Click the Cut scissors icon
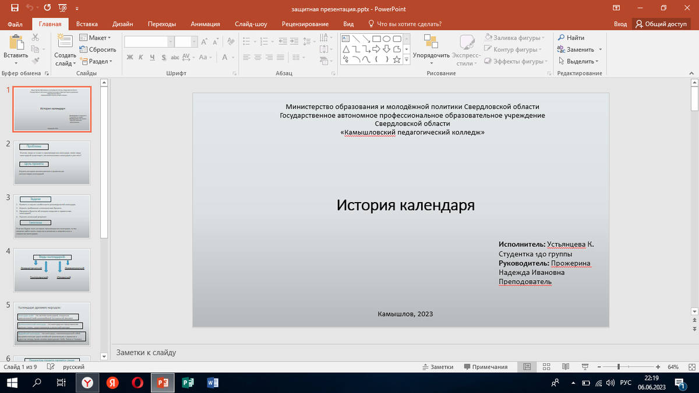The height and width of the screenshot is (393, 699). tap(35, 37)
